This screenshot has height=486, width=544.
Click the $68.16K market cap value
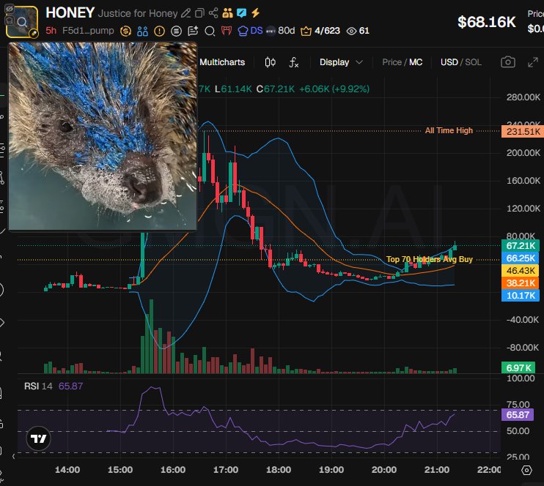pyautogui.click(x=486, y=22)
